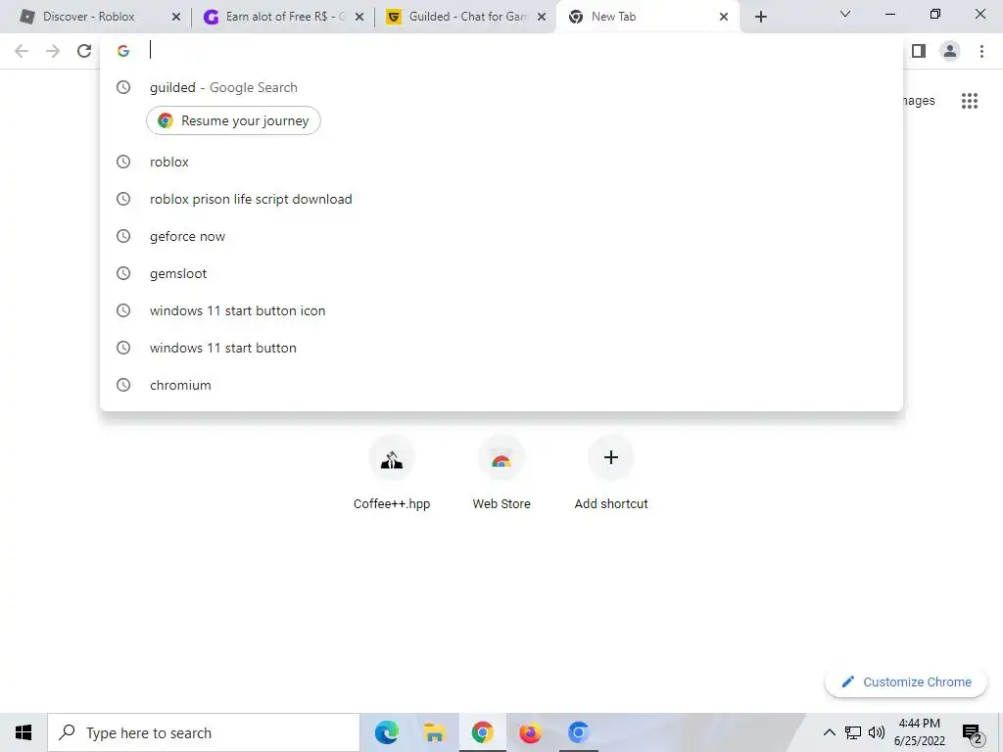Switch to Guilded - Chat for Gamers tab
Viewport: 1003px width, 752px height.
[x=467, y=17]
